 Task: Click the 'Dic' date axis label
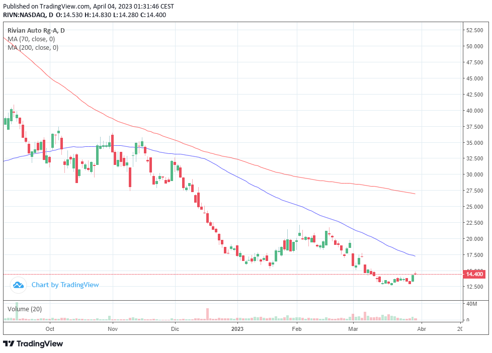click(x=175, y=329)
